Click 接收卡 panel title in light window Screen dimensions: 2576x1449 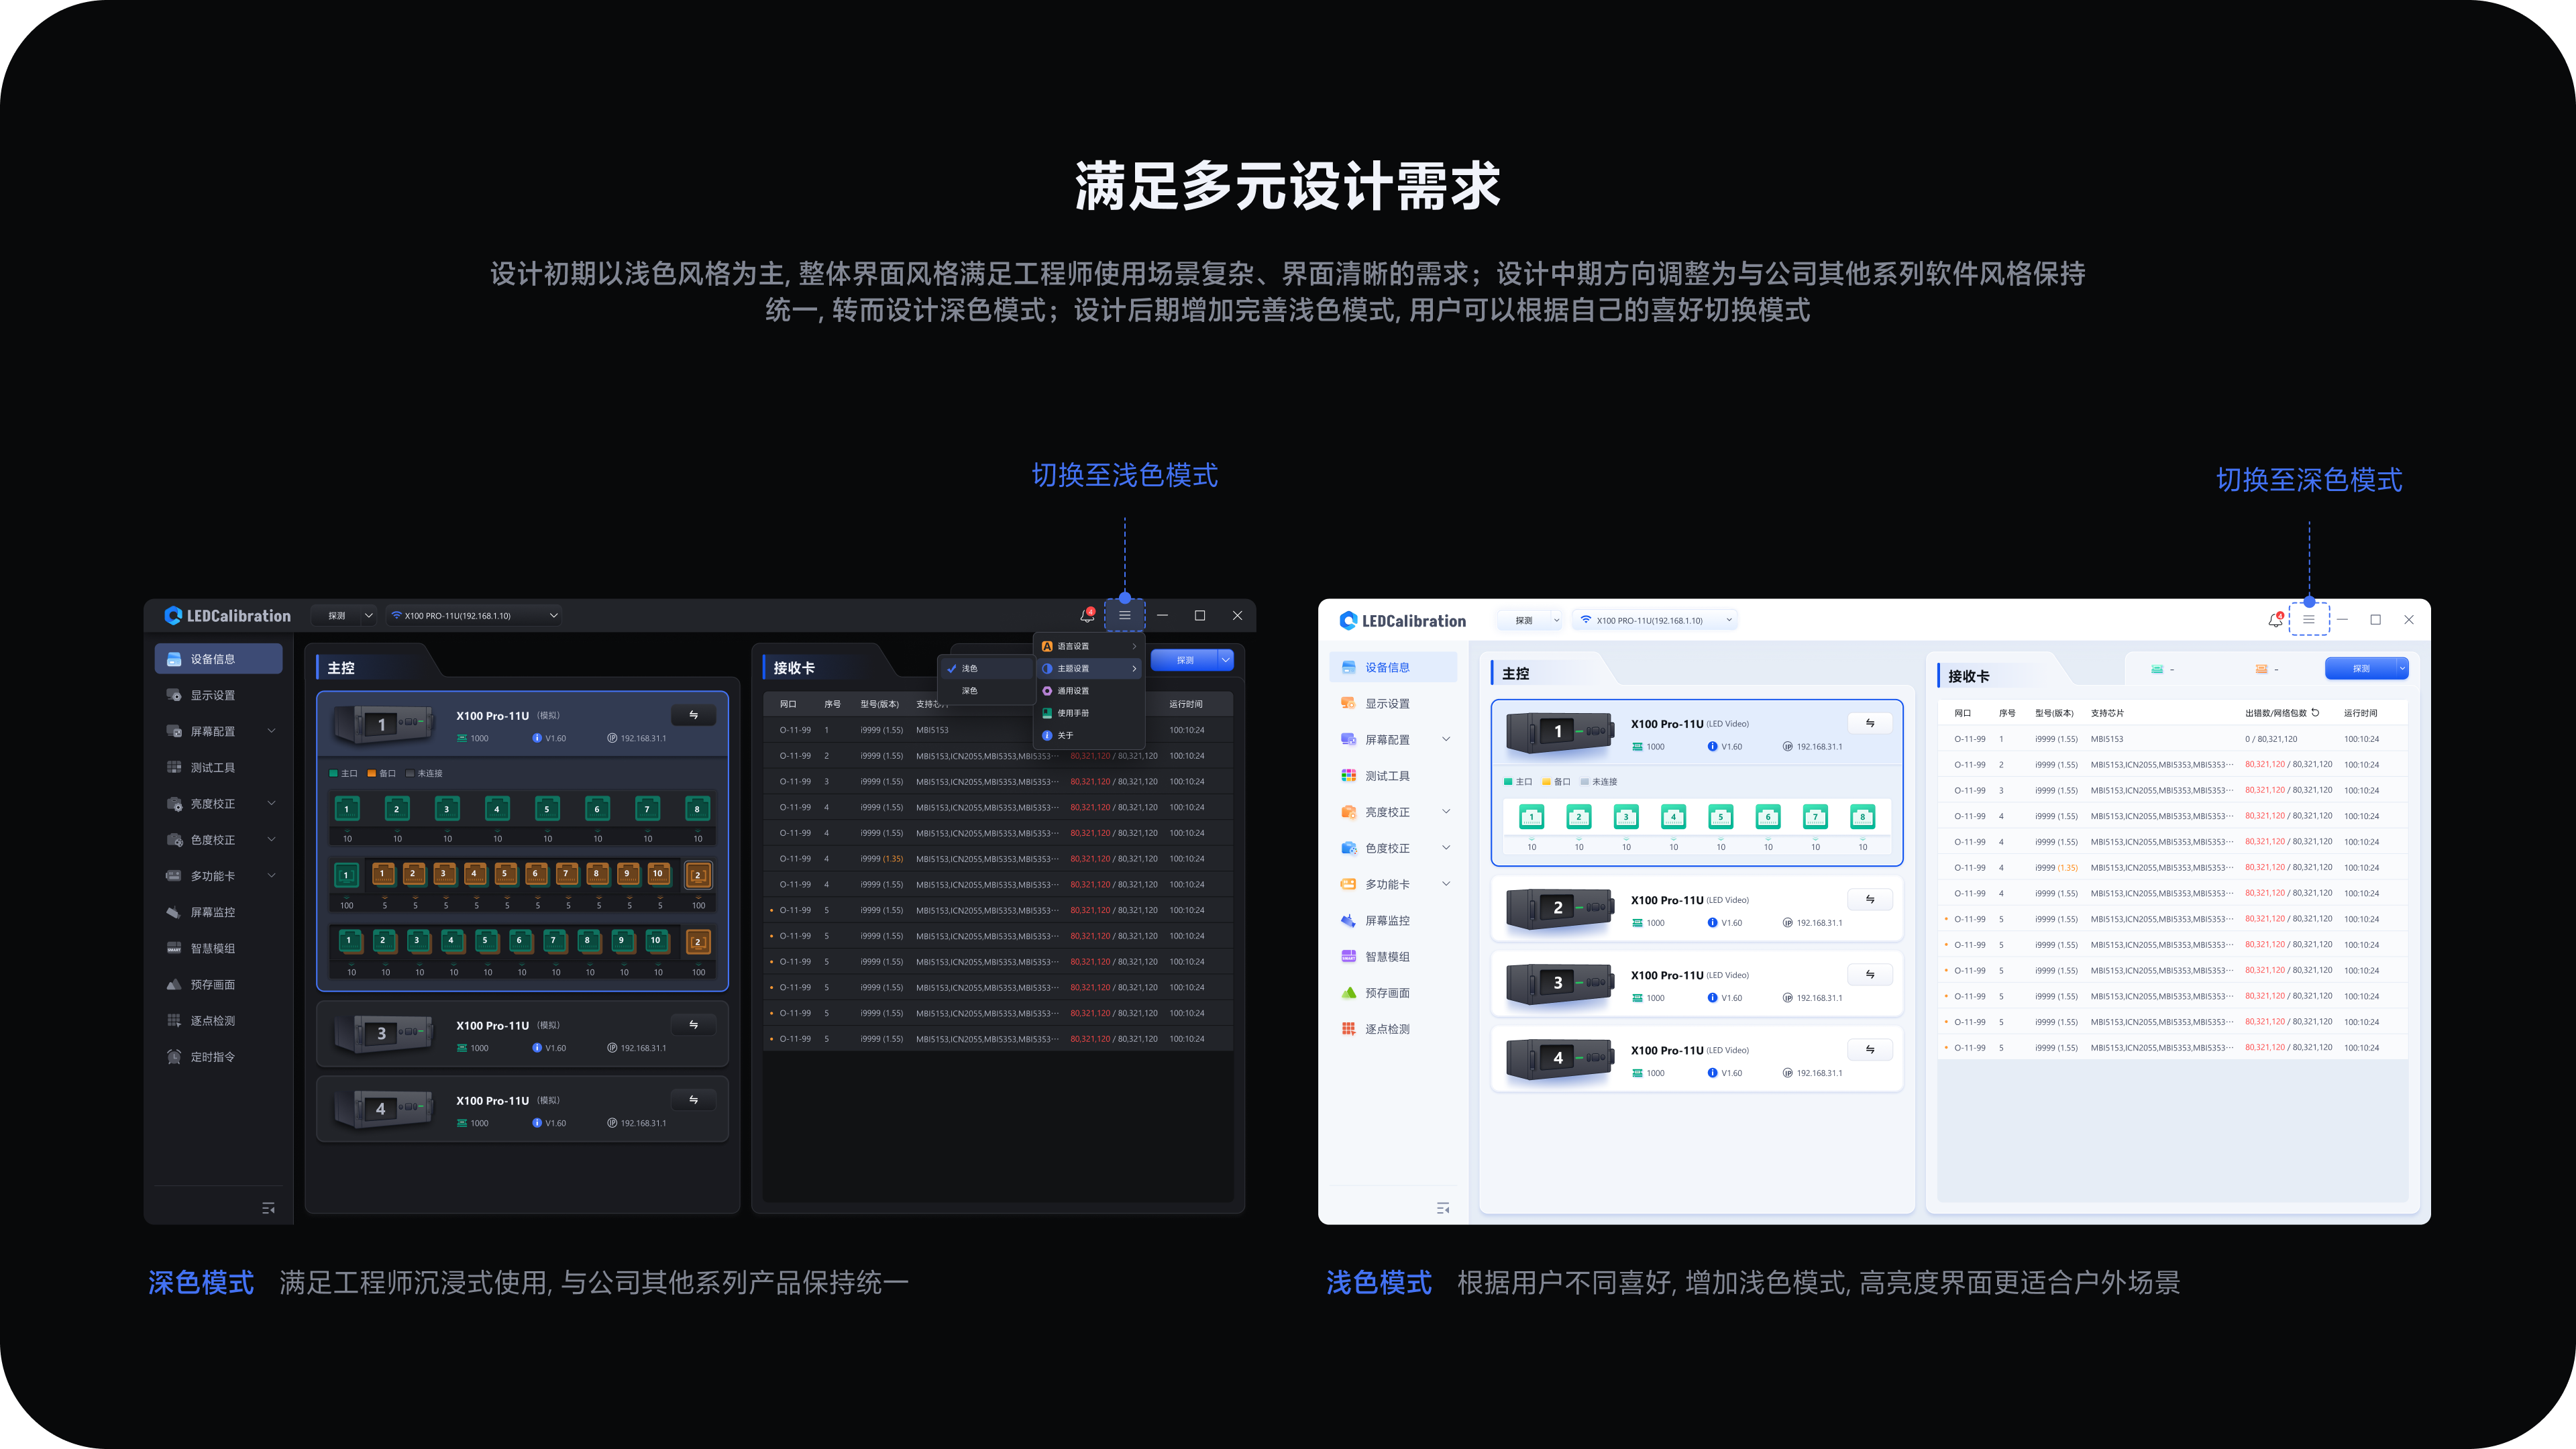[x=1968, y=676]
